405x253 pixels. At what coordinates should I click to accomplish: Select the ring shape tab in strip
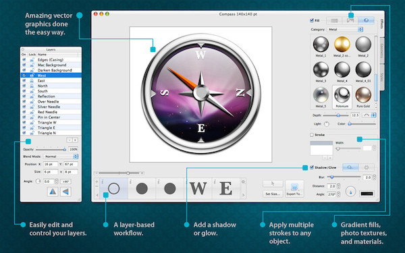(x=114, y=188)
